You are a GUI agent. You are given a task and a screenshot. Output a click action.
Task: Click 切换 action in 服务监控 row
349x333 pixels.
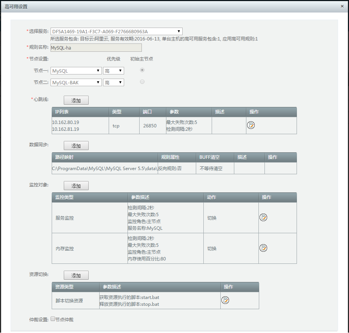click(x=212, y=218)
